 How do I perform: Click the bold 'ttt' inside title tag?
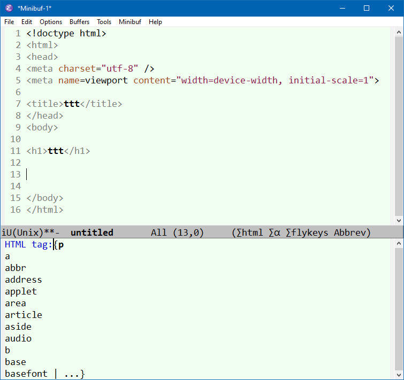[72, 104]
